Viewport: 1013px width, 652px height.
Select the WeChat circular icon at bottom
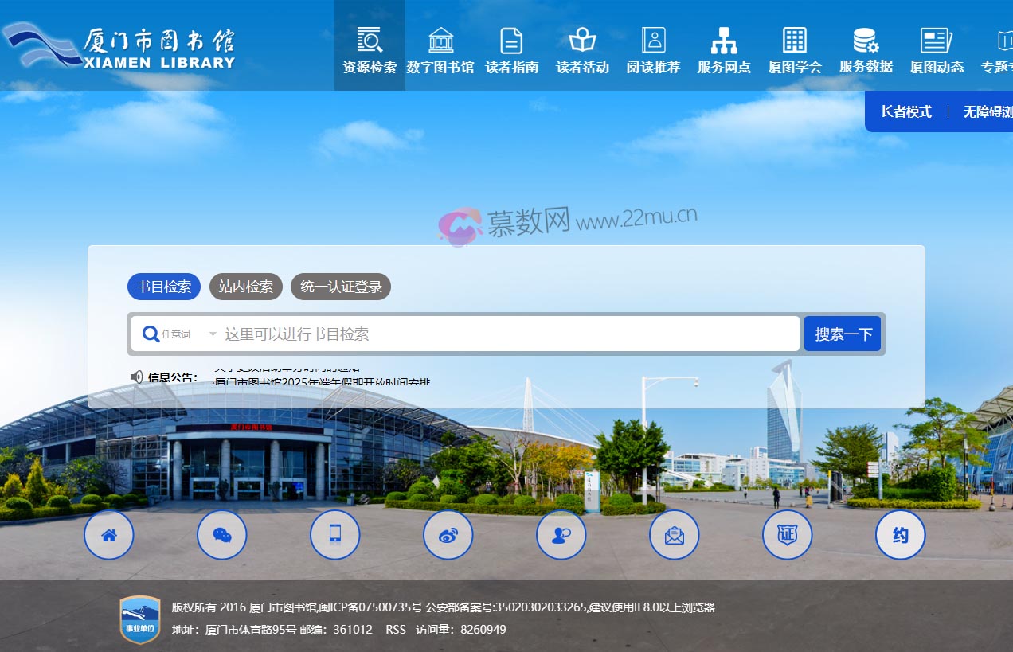pyautogui.click(x=222, y=534)
